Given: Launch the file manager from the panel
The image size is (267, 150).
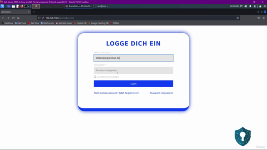Looking at the screenshot, I should click(13, 6).
